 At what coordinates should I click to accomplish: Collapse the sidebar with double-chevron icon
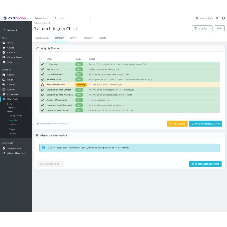coord(28,24)
